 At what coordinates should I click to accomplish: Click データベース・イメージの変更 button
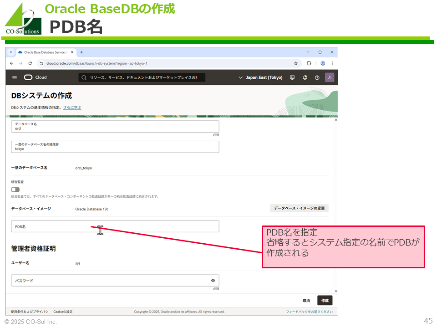point(300,208)
